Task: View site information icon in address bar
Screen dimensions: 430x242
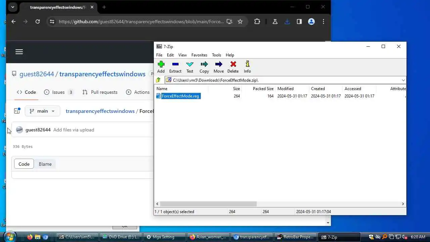Action: 52,22
